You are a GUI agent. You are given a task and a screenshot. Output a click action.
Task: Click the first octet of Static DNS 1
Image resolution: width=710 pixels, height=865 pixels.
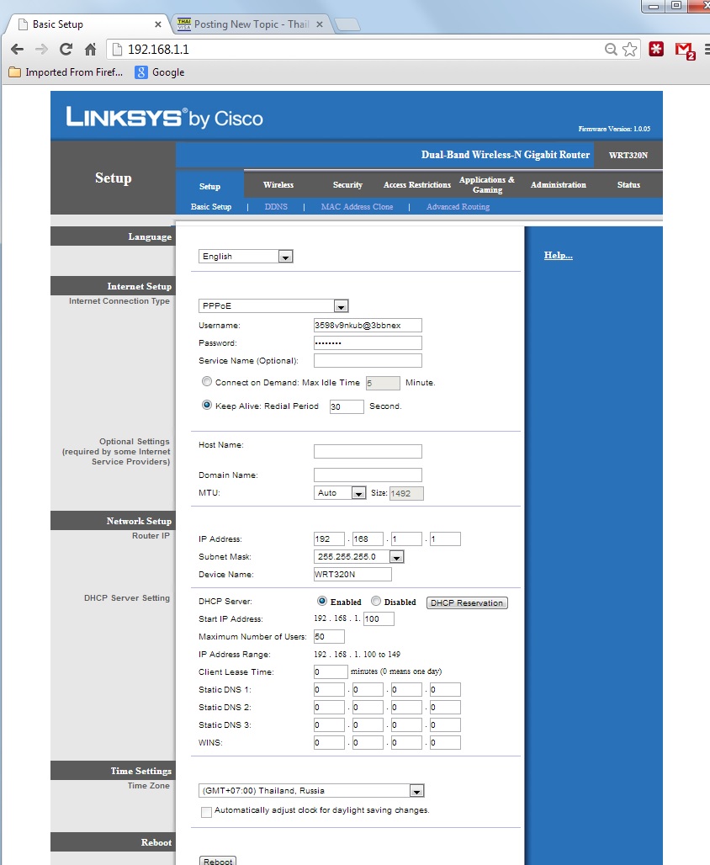[330, 690]
